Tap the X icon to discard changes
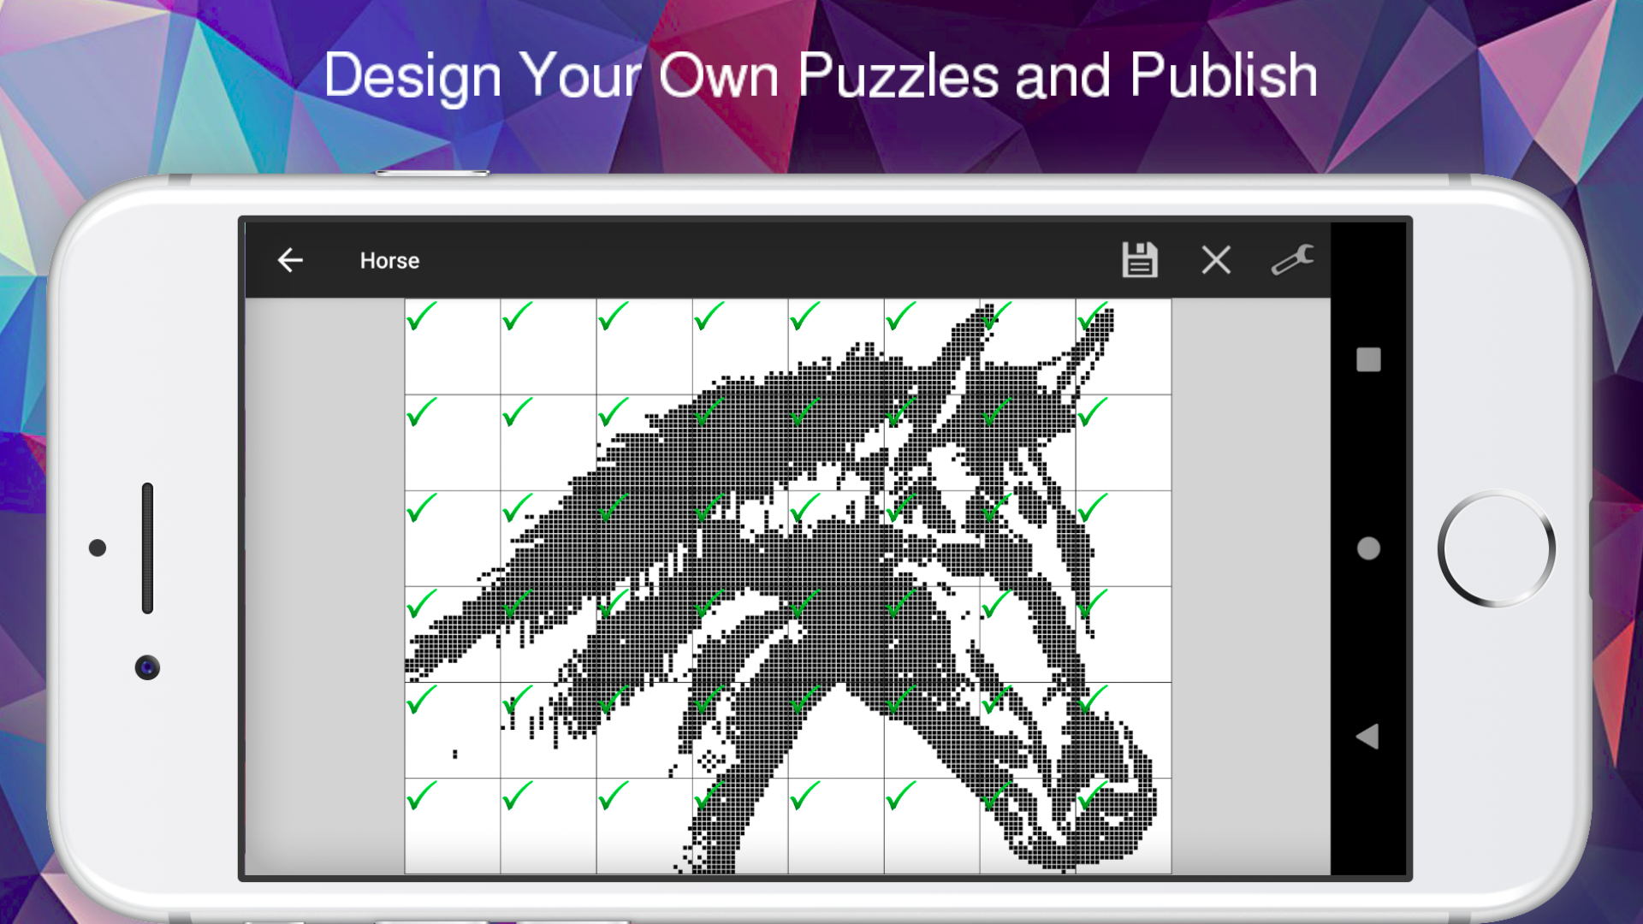Screen dimensions: 1643x924 click(x=1215, y=260)
